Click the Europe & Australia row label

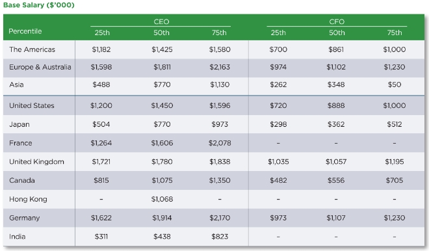point(40,67)
